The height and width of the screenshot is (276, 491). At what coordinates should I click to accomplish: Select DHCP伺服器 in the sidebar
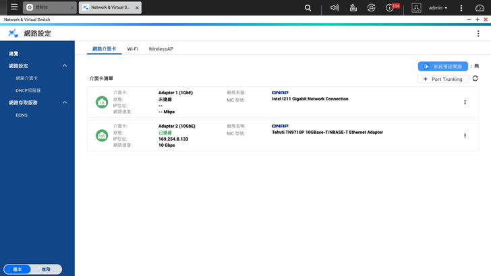point(28,90)
